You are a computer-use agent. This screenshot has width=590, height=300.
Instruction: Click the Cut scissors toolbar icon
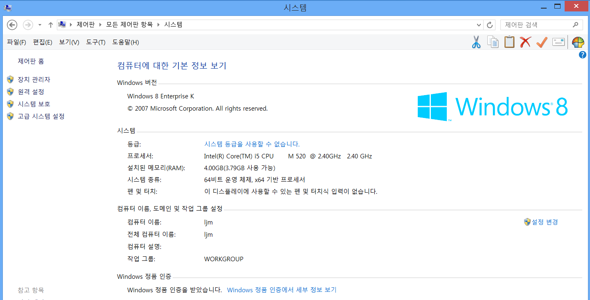[x=476, y=42]
